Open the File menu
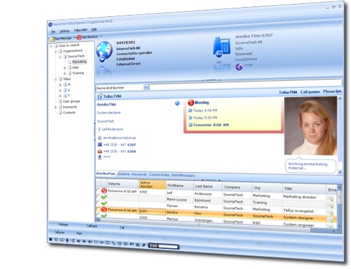This screenshot has width=351, height=269. pos(53,32)
